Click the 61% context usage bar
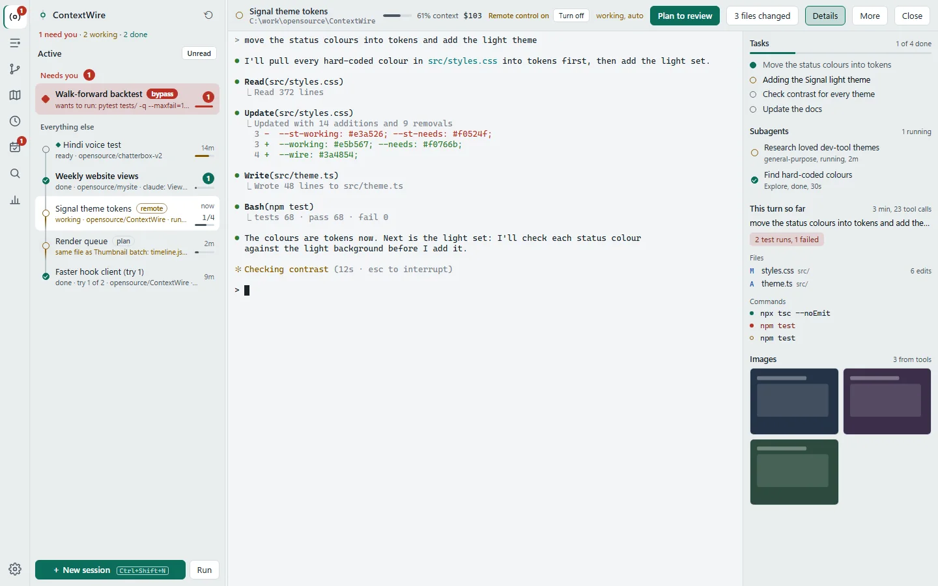 (397, 16)
